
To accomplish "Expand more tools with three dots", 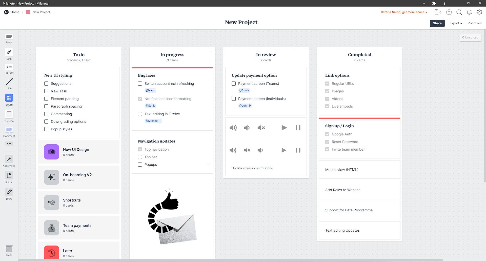I will pyautogui.click(x=9, y=144).
